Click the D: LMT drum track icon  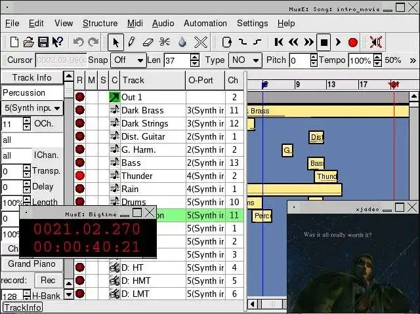tap(115, 294)
